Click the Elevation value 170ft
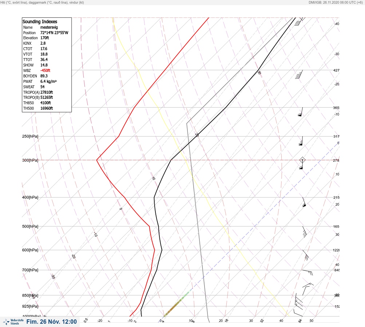 click(x=45, y=38)
